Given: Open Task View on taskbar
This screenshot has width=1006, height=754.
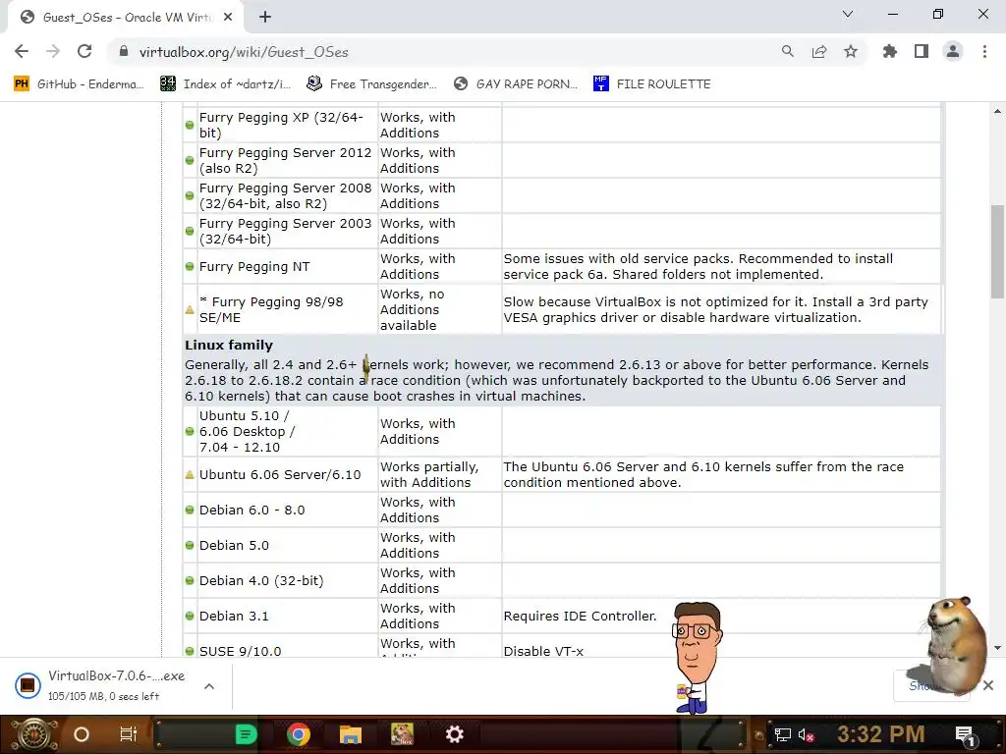Looking at the screenshot, I should (x=129, y=734).
